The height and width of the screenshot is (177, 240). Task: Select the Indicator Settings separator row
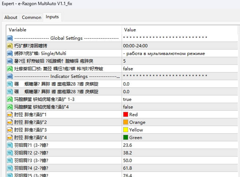[x=122, y=76]
